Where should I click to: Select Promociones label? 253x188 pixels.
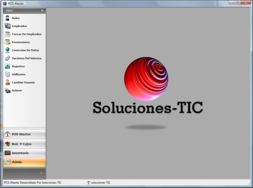coord(21,42)
